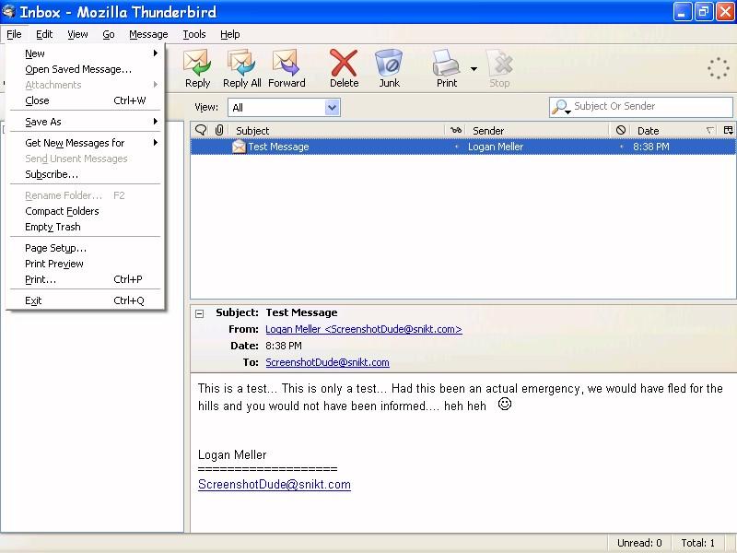Click the Date sort direction arrow

coord(710,130)
